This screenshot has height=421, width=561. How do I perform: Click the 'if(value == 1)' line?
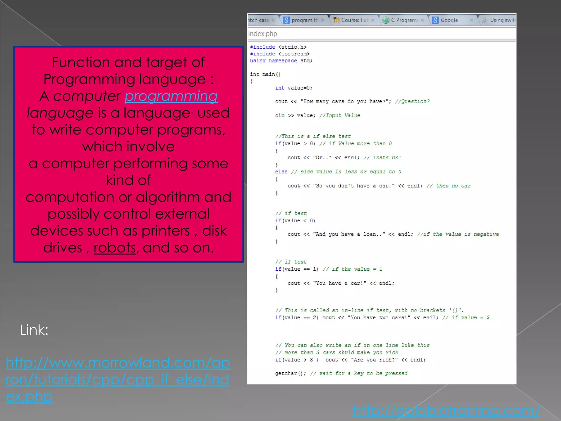coord(328,269)
